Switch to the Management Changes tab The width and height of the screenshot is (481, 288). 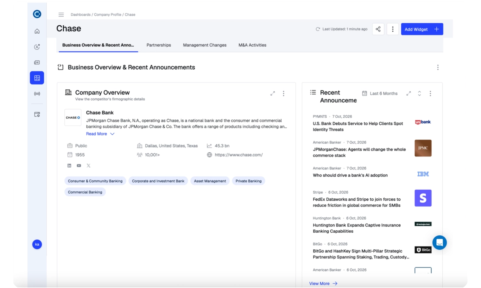click(x=205, y=45)
